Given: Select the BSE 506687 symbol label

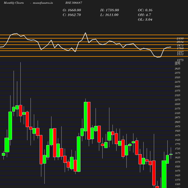Looking at the screenshot, I should click(74, 3).
